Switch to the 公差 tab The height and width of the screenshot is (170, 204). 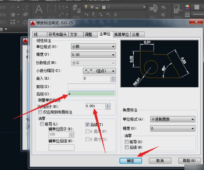tap(138, 34)
